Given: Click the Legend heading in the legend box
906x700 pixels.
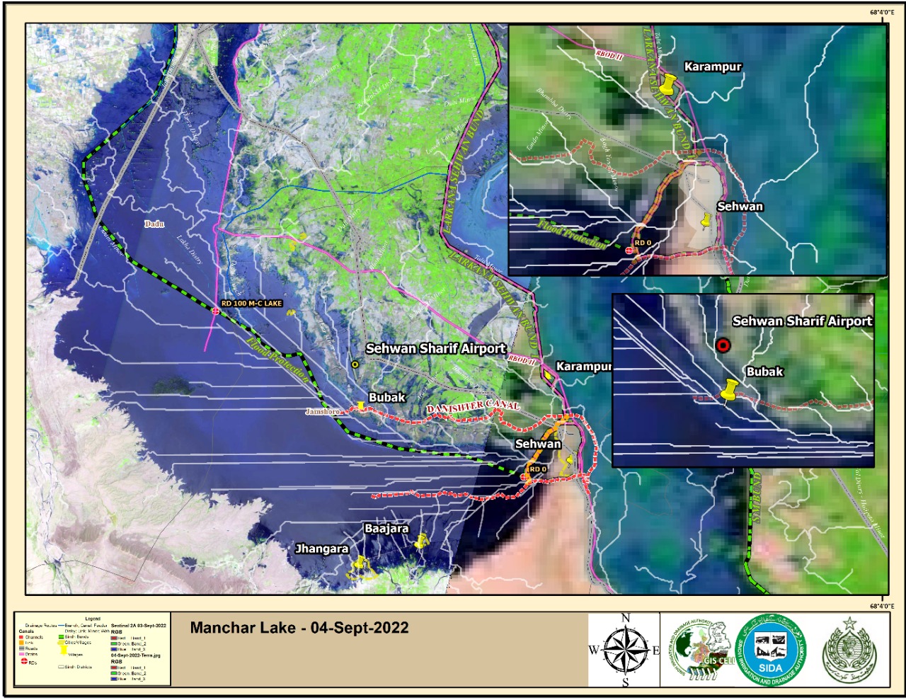Looking at the screenshot, I should (x=92, y=619).
